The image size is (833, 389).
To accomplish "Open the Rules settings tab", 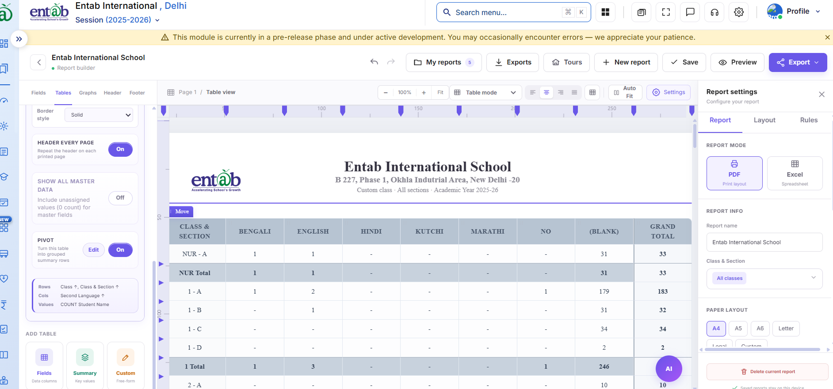I will [809, 120].
